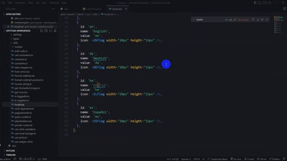Click Collapse Folders icon in workspace header
The width and height of the screenshot is (287, 161).
(x=55, y=31)
